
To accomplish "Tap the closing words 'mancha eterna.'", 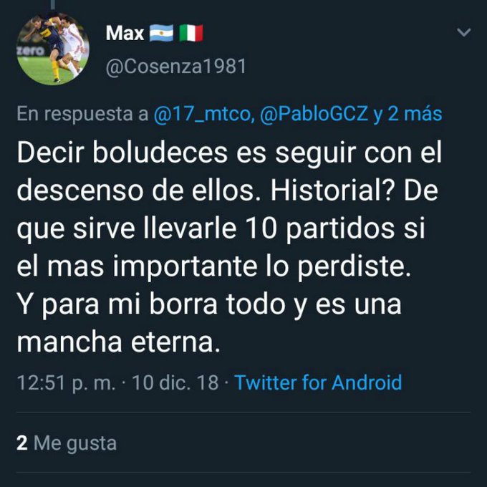I will click(118, 342).
